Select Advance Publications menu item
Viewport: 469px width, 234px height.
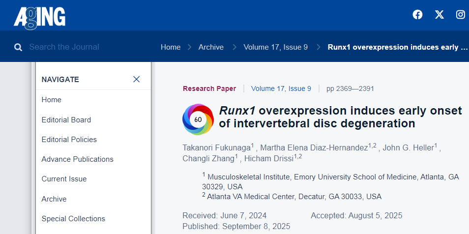pyautogui.click(x=77, y=159)
